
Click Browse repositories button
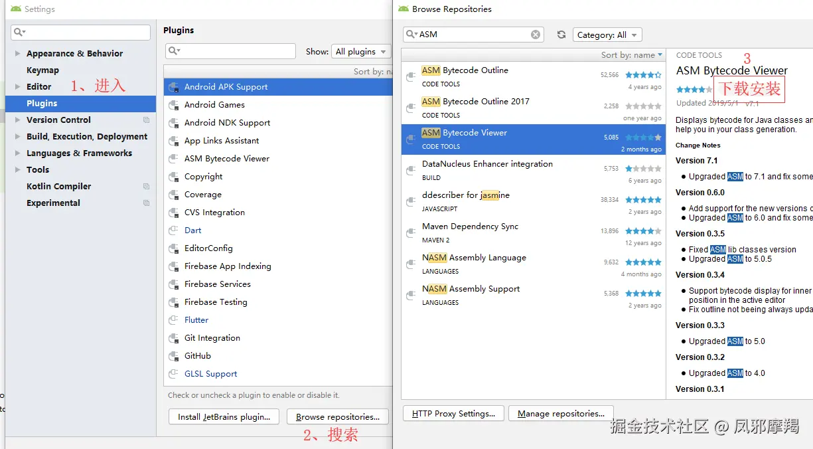337,417
